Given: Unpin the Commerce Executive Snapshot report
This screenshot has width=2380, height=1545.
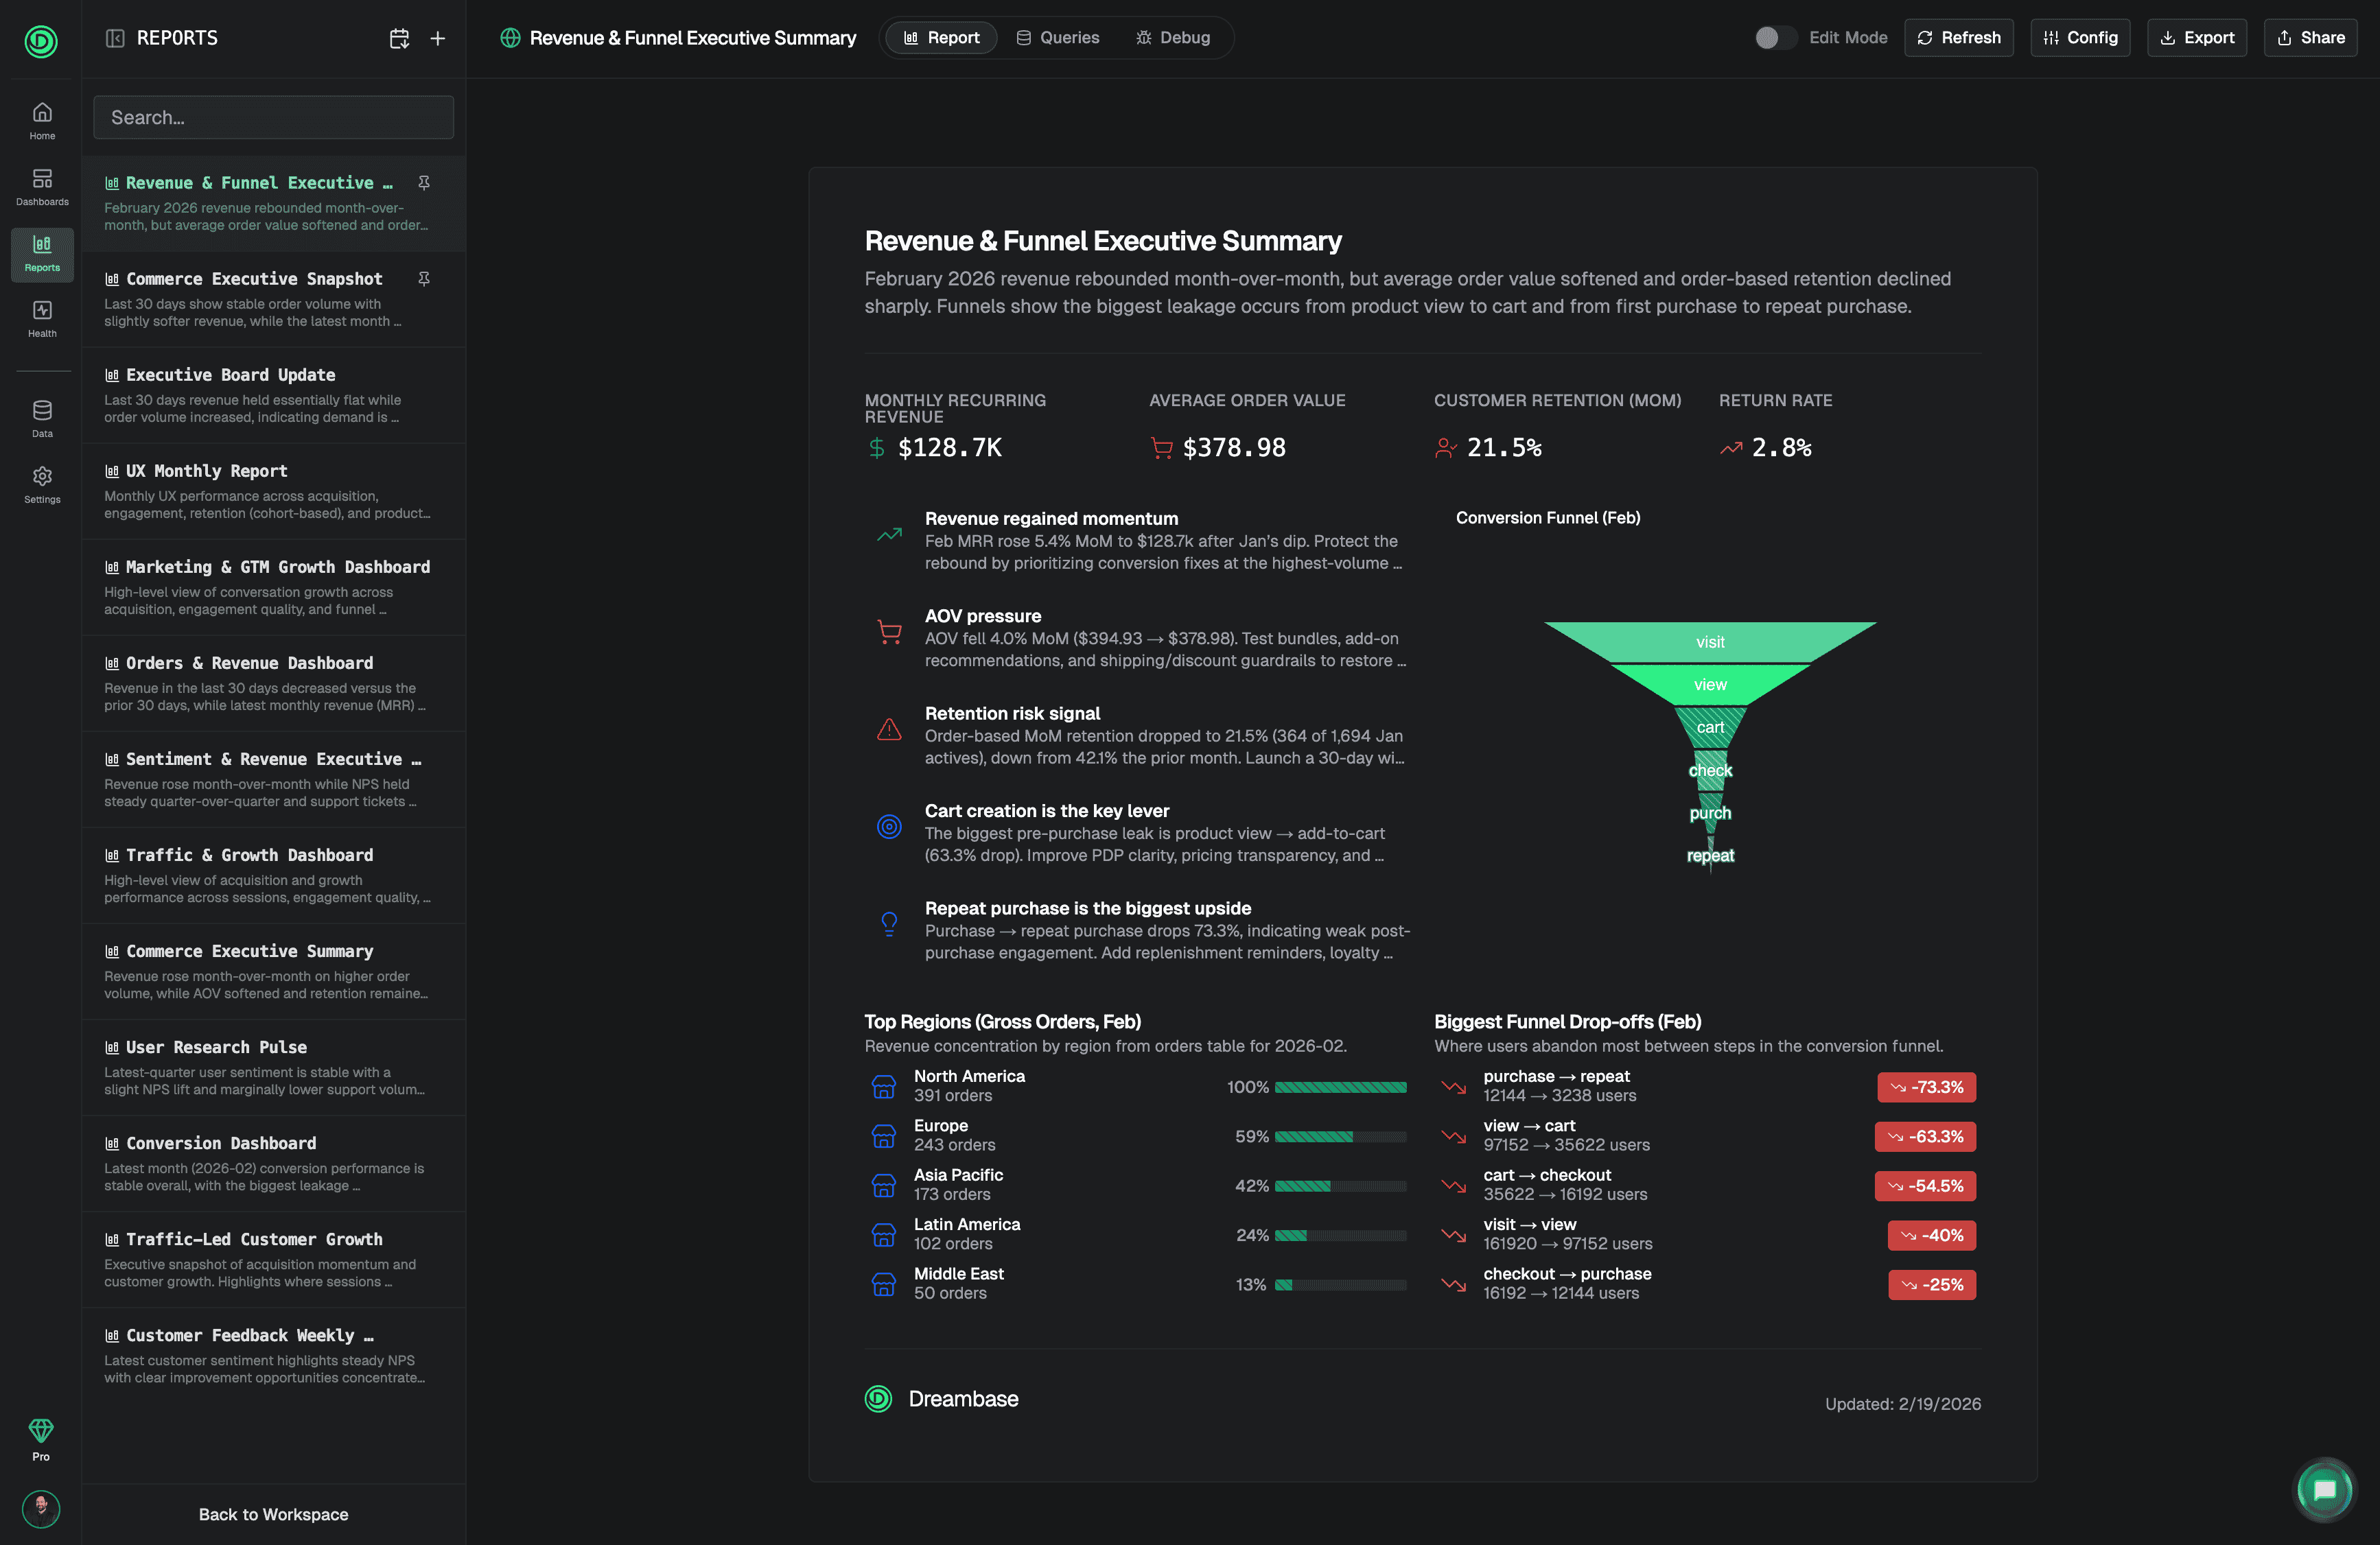Looking at the screenshot, I should tap(424, 279).
